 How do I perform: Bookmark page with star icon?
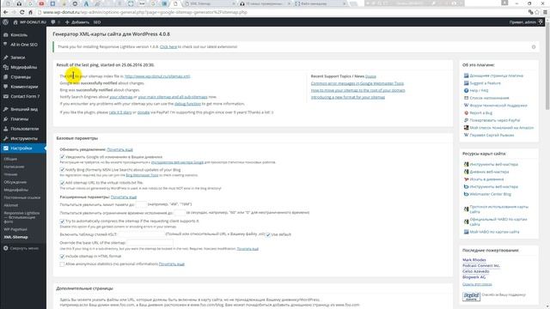[x=536, y=12]
